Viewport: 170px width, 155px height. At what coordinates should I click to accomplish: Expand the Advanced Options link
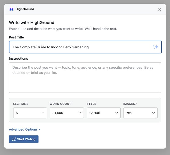pos(23,129)
